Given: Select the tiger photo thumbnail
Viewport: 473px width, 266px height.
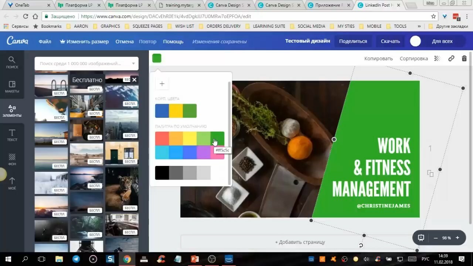Looking at the screenshot, I should pyautogui.click(x=122, y=189).
